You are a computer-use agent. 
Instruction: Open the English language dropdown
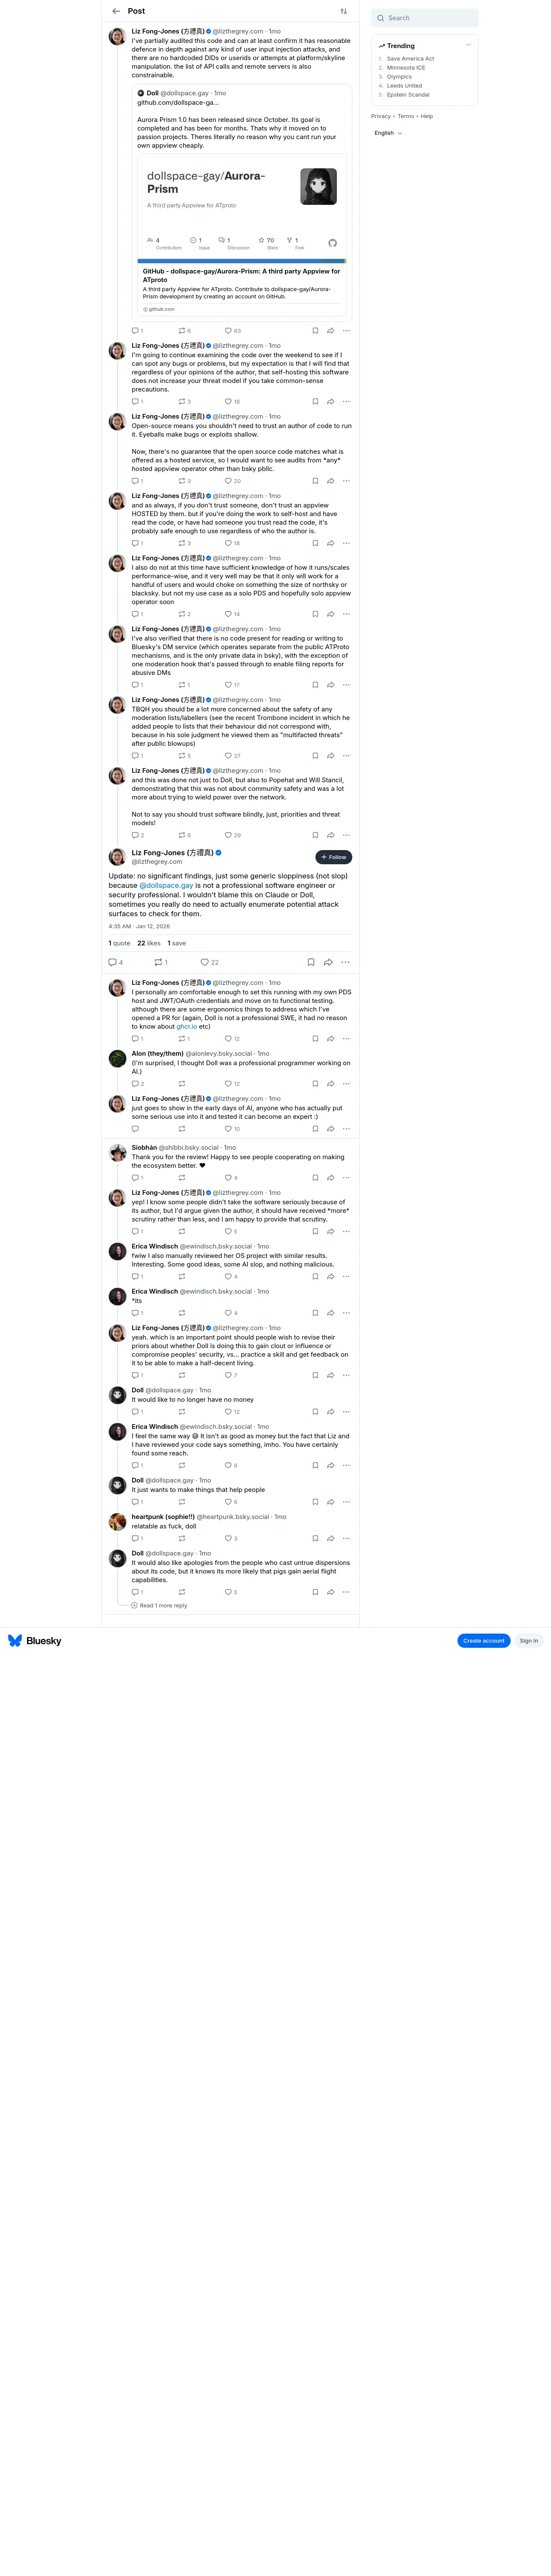coord(388,133)
